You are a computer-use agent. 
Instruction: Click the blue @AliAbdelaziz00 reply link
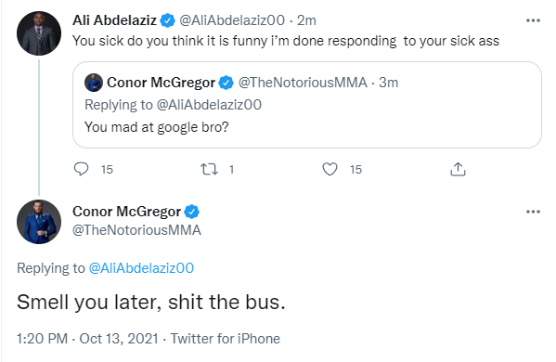click(141, 268)
